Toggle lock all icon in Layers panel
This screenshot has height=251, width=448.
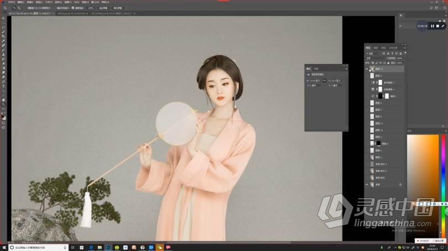[388, 63]
